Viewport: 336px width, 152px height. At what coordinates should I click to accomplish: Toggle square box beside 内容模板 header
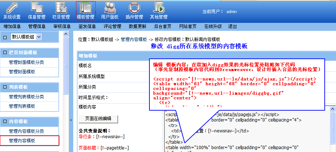coord(5,122)
